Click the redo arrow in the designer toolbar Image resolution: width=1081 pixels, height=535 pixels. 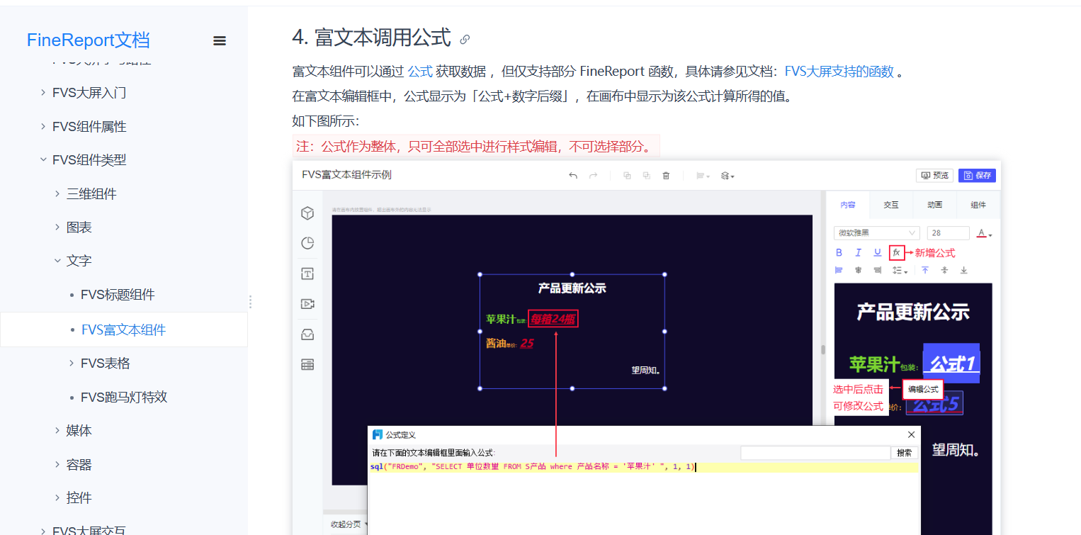click(x=594, y=176)
